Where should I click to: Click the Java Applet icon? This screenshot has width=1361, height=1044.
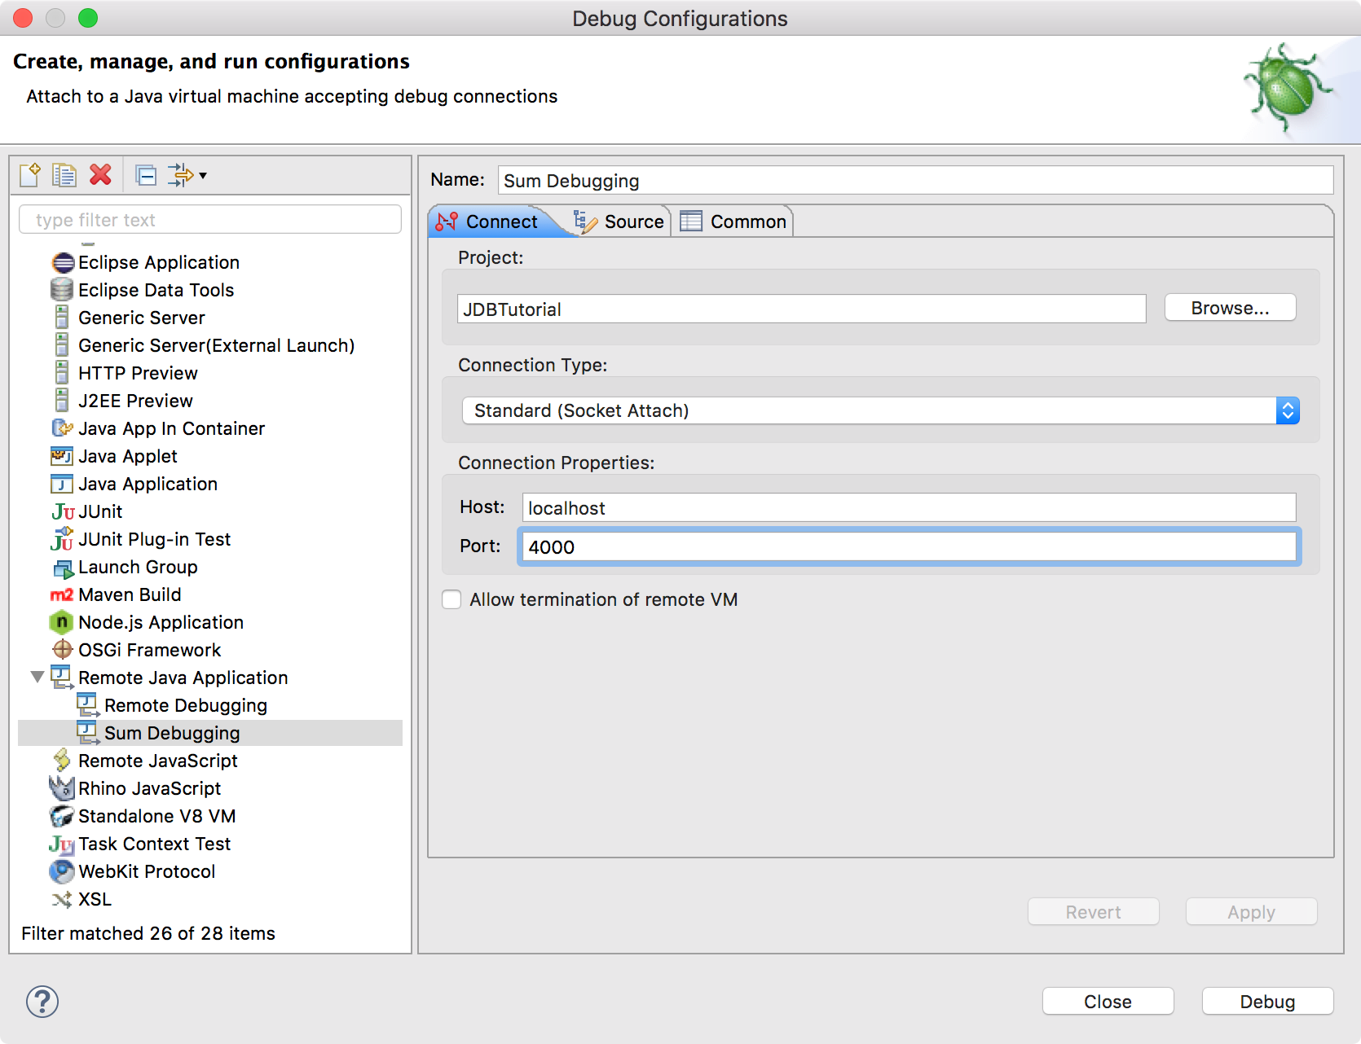(x=62, y=456)
